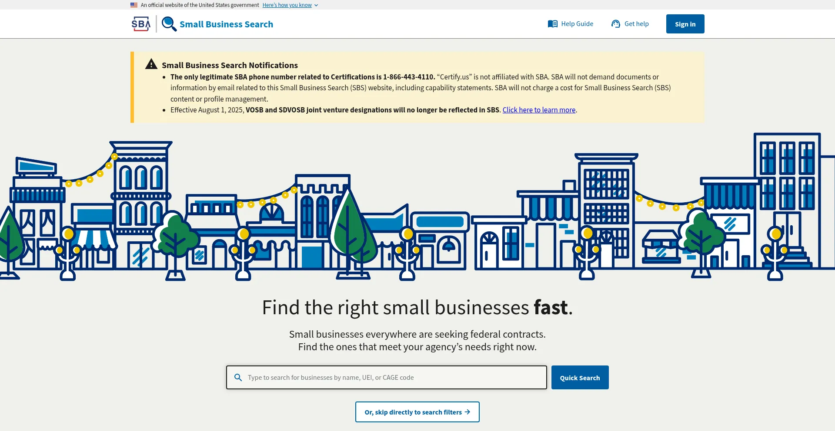Open the Help Guide link
This screenshot has height=431, width=835.
pyautogui.click(x=577, y=24)
